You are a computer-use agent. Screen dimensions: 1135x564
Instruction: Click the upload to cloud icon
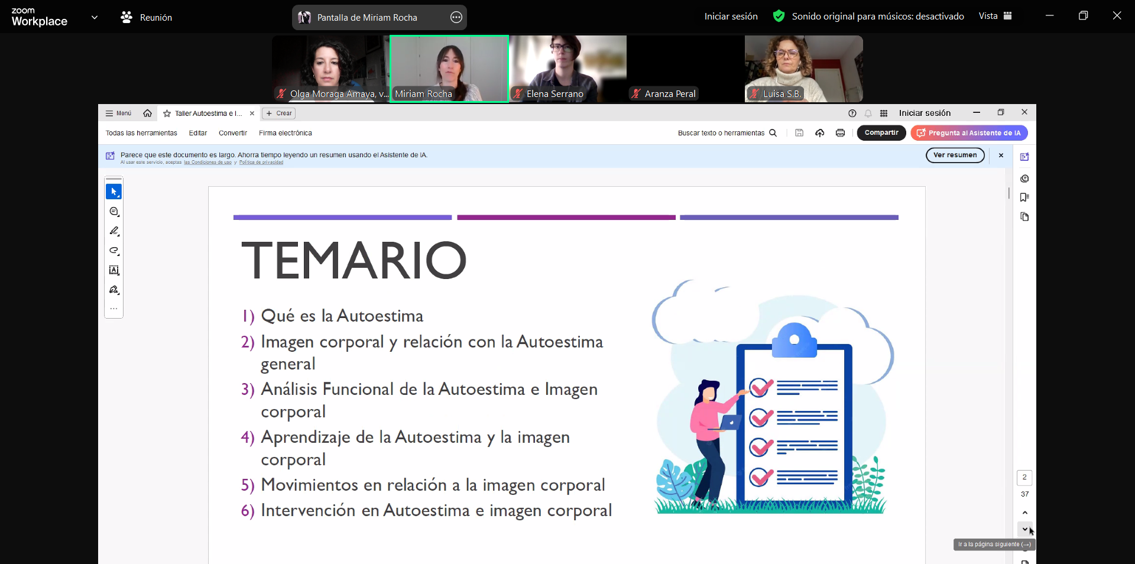point(819,133)
